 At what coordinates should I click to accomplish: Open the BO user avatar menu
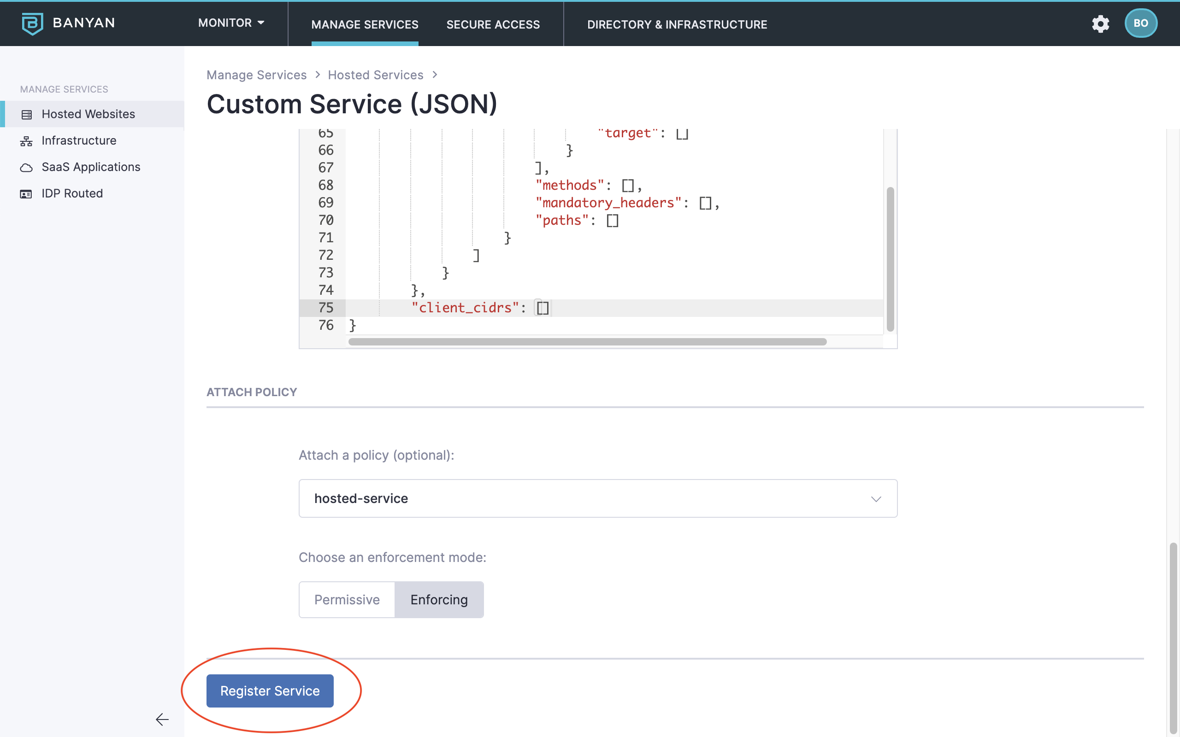pyautogui.click(x=1140, y=23)
